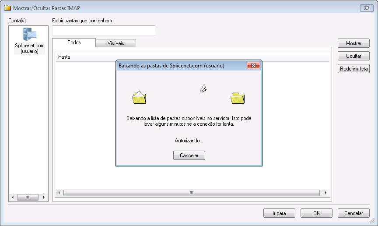
Task: Click accounts pane scroll left arrow
Action: click(13, 197)
